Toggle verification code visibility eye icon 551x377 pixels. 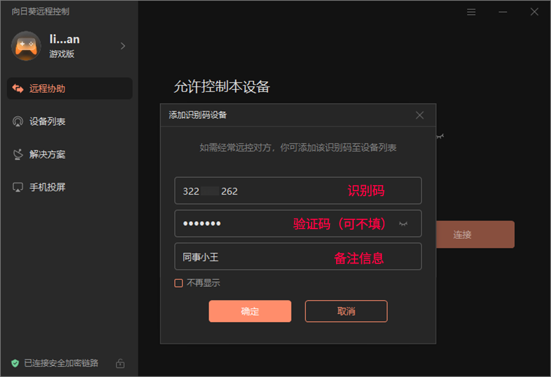point(403,224)
